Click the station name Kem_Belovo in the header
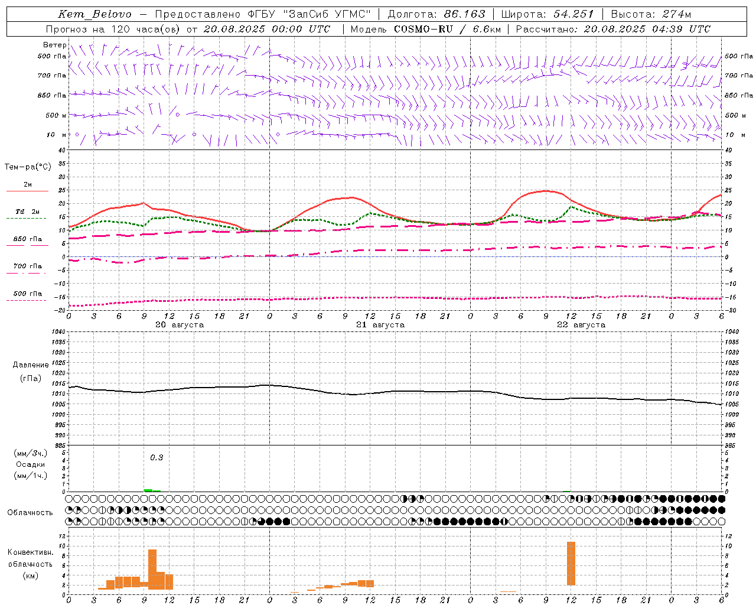This screenshot has height=605, width=756. coord(94,14)
